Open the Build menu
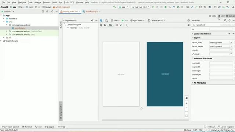 (x=54, y=3)
